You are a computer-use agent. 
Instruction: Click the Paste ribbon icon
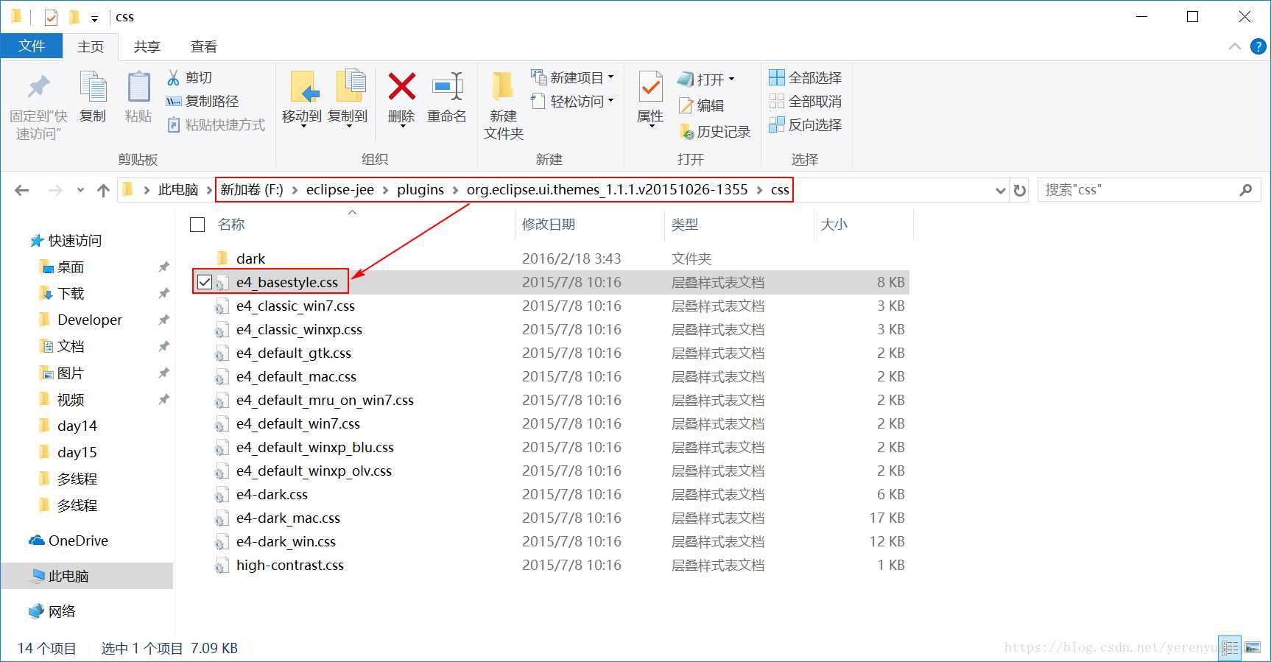[x=138, y=88]
